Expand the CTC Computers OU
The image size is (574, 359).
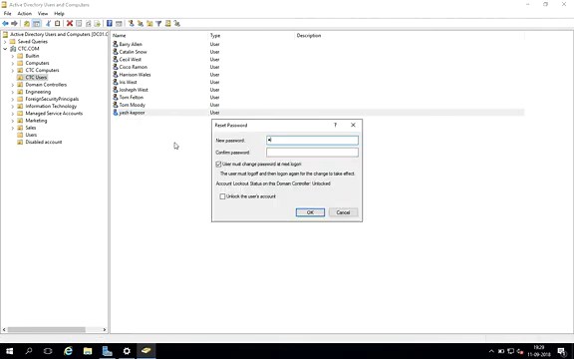(x=12, y=71)
